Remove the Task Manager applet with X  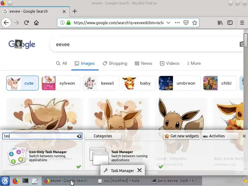coord(139,170)
